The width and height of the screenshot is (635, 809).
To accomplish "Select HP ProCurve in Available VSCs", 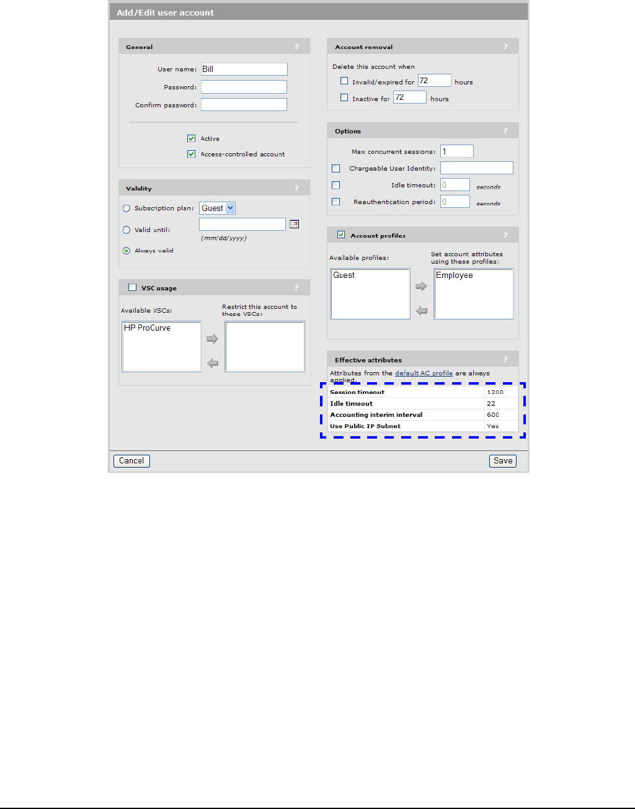I will tap(148, 328).
